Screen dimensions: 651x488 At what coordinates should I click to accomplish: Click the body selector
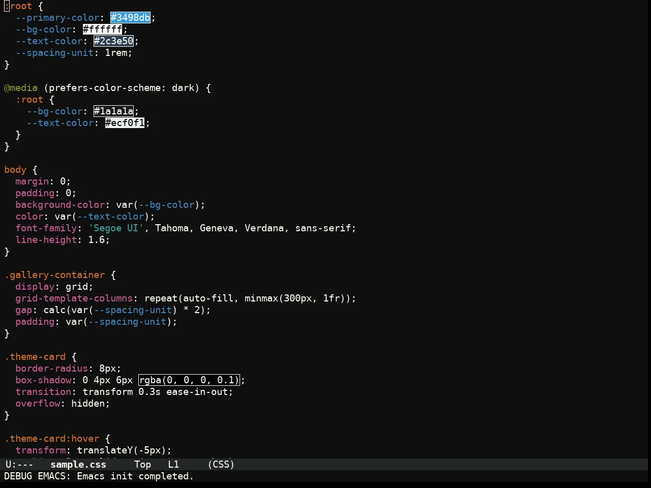point(15,170)
